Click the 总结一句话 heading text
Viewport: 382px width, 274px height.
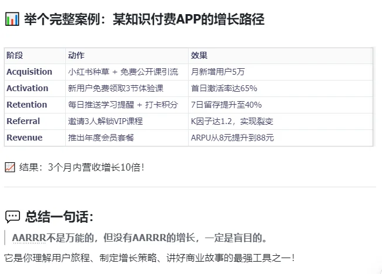(59, 216)
